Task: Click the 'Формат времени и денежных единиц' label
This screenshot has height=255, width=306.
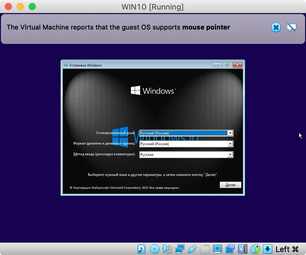Action: click(x=104, y=143)
